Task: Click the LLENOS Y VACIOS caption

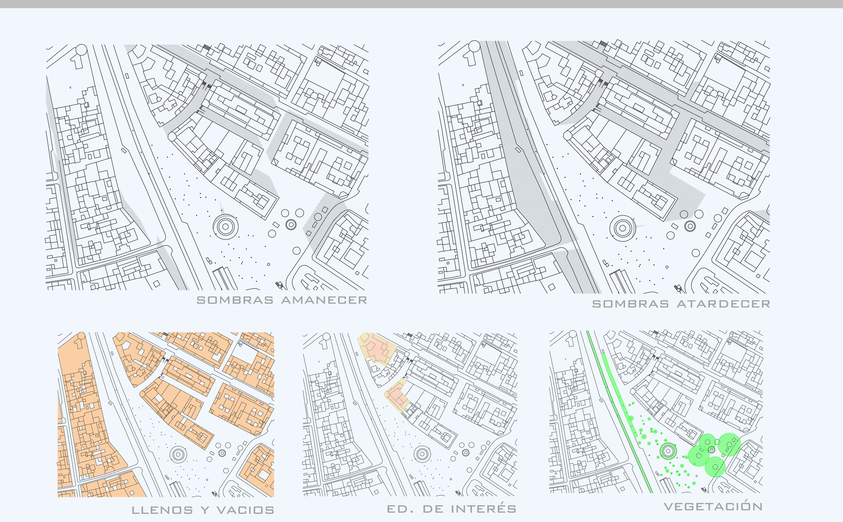Action: [203, 510]
